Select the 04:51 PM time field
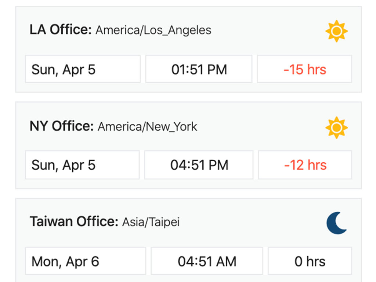The height and width of the screenshot is (282, 376). (x=199, y=165)
